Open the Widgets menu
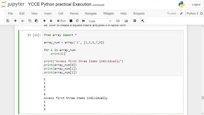The height and width of the screenshot is (115, 204). (108, 13)
